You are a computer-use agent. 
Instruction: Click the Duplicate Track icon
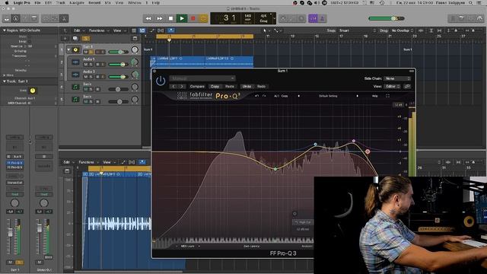(x=75, y=39)
